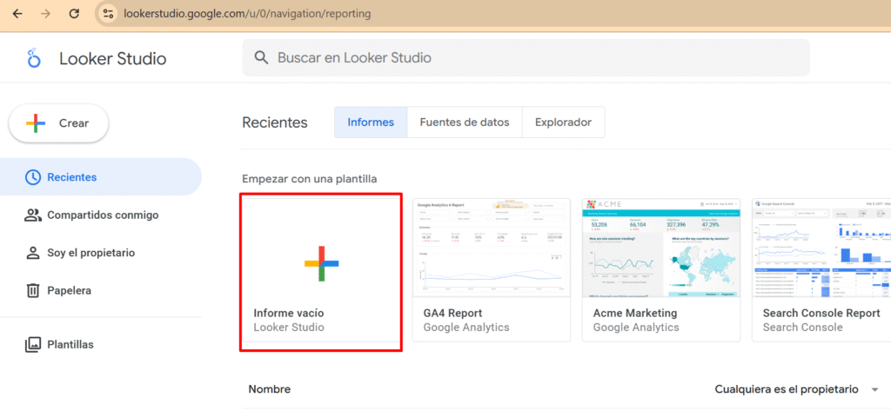Click the person icon beside Soy el propietario
The height and width of the screenshot is (417, 891).
click(x=33, y=253)
